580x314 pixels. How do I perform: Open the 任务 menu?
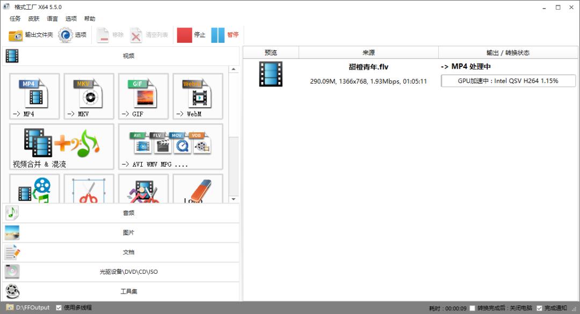coord(15,19)
